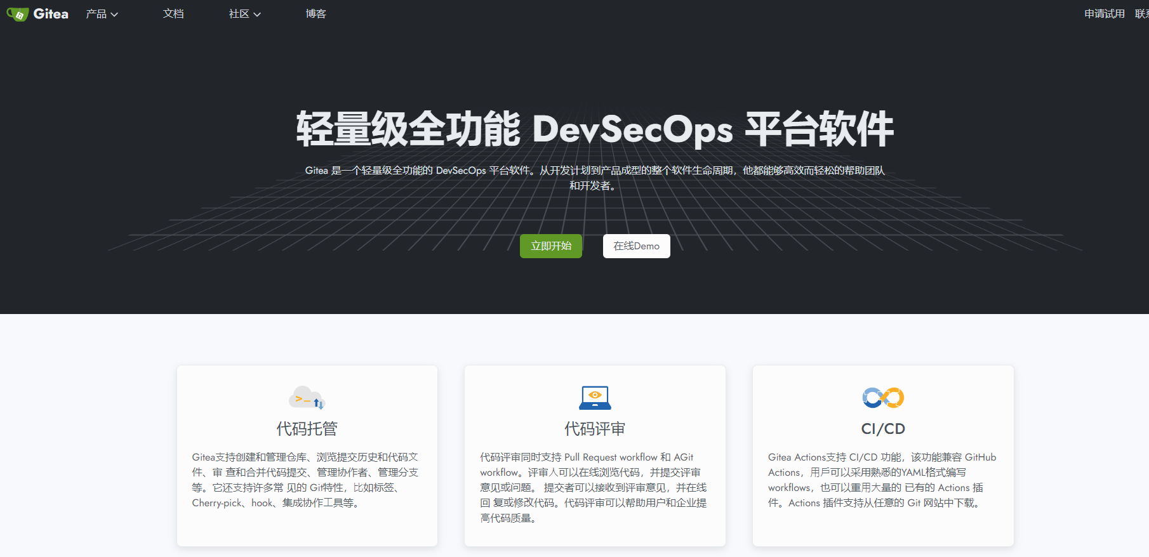
Task: Click the CI/CD infinity loop icon
Action: pos(883,398)
